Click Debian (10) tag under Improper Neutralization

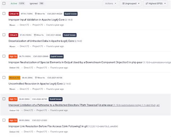click(x=14, y=68)
